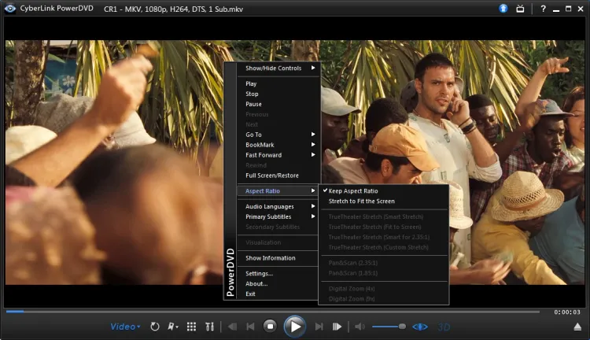This screenshot has height=340, width=590.
Task: Maximize the PowerDVD window
Action: (568, 9)
